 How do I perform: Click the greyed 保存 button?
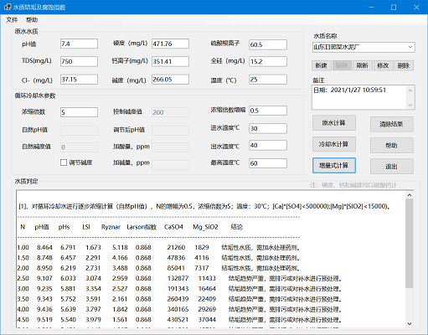pyautogui.click(x=342, y=65)
